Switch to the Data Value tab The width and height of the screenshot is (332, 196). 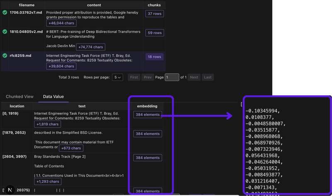tap(54, 97)
